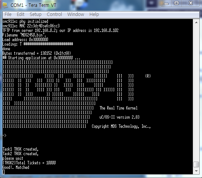The height and width of the screenshot is (178, 202).
Task: Open the Setup menu
Action: (35, 14)
